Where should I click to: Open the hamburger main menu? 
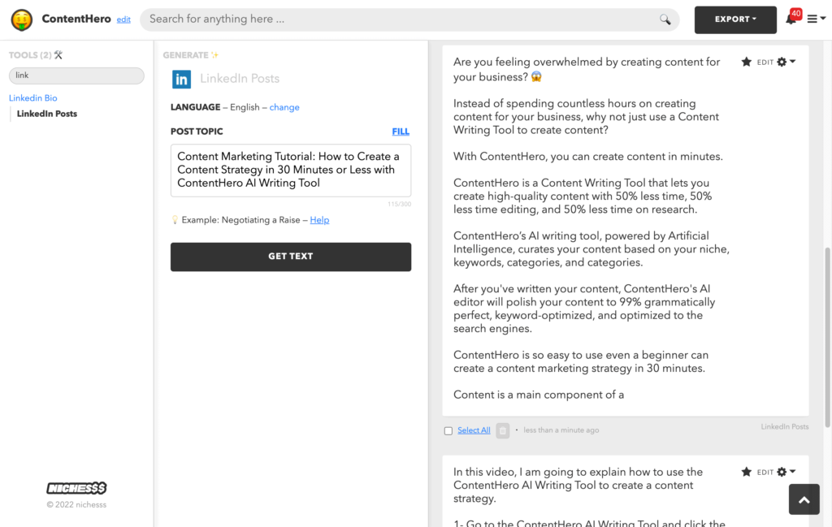816,19
